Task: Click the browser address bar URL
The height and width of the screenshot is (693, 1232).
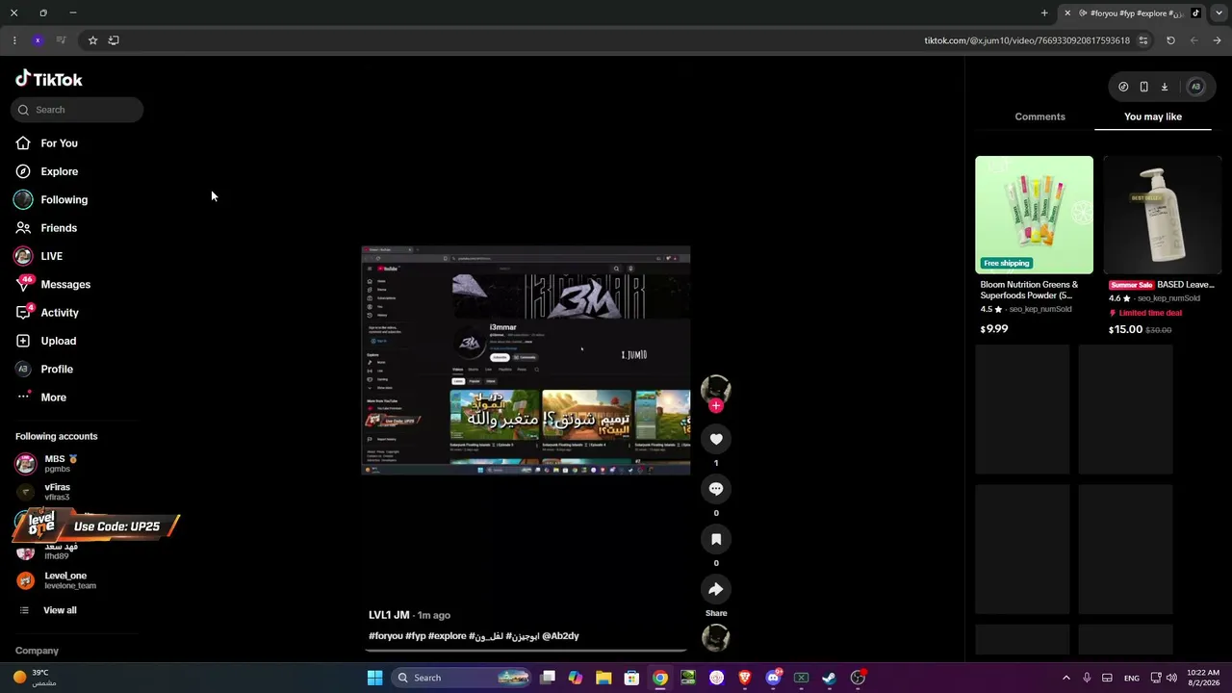Action: coord(1027,40)
